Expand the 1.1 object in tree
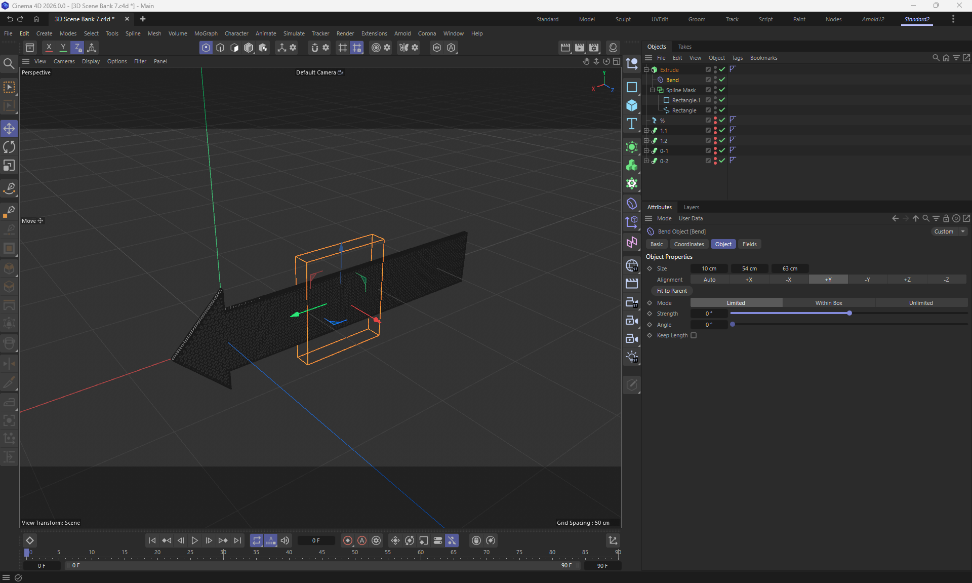This screenshot has width=972, height=583. pyautogui.click(x=646, y=130)
